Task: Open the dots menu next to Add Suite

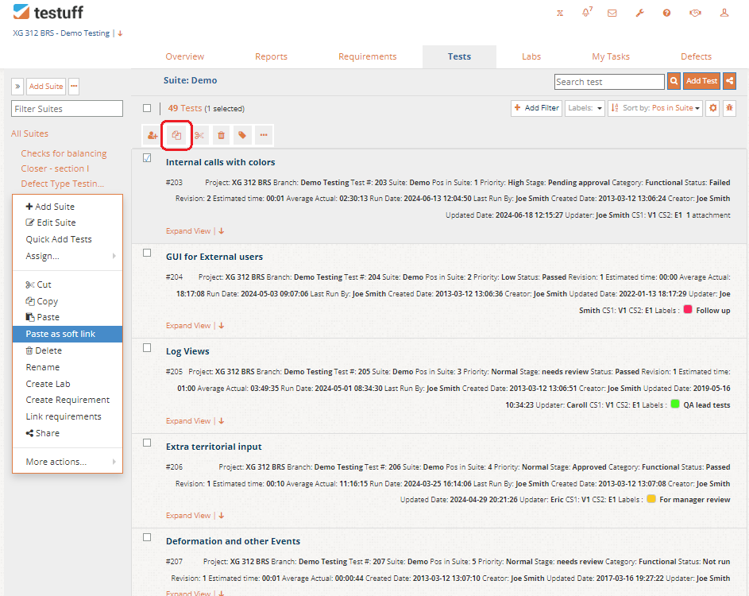Action: [x=74, y=87]
